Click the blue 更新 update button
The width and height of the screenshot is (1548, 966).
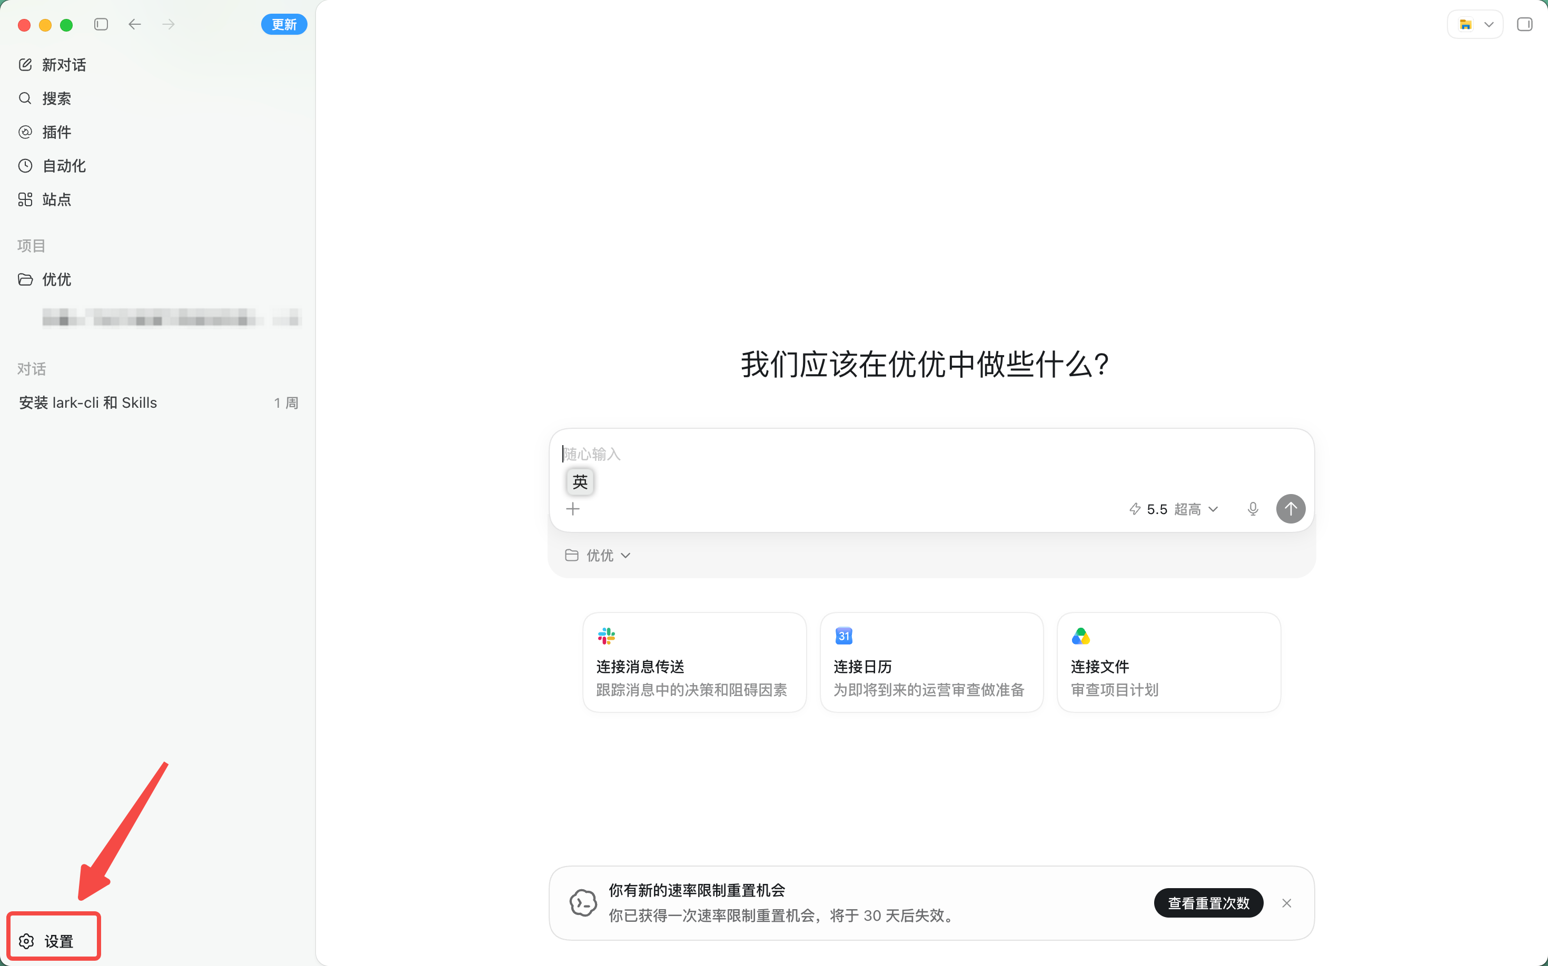(x=284, y=24)
